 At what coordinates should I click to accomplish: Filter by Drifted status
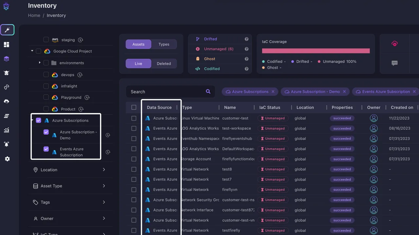[210, 39]
